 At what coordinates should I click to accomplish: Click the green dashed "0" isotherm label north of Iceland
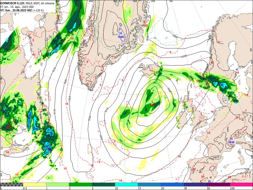click(x=155, y=38)
